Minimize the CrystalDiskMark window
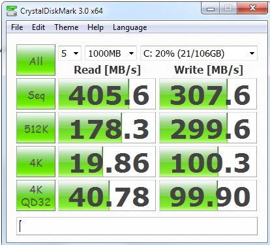Screen dimensions: 270x245 click(x=211, y=8)
